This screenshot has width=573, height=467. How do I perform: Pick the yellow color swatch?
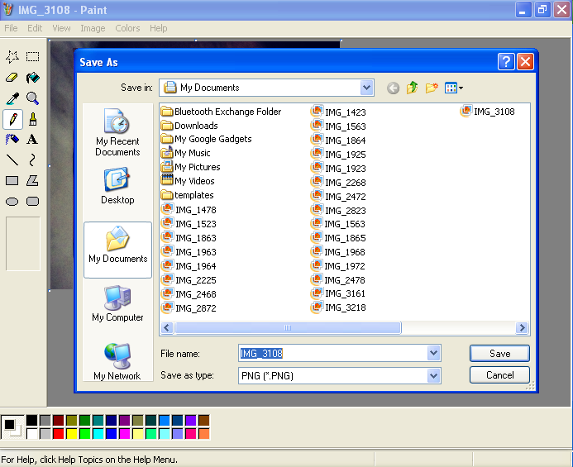pyautogui.click(x=72, y=434)
